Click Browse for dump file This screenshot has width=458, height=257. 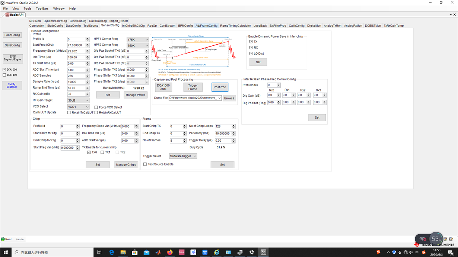point(229,99)
